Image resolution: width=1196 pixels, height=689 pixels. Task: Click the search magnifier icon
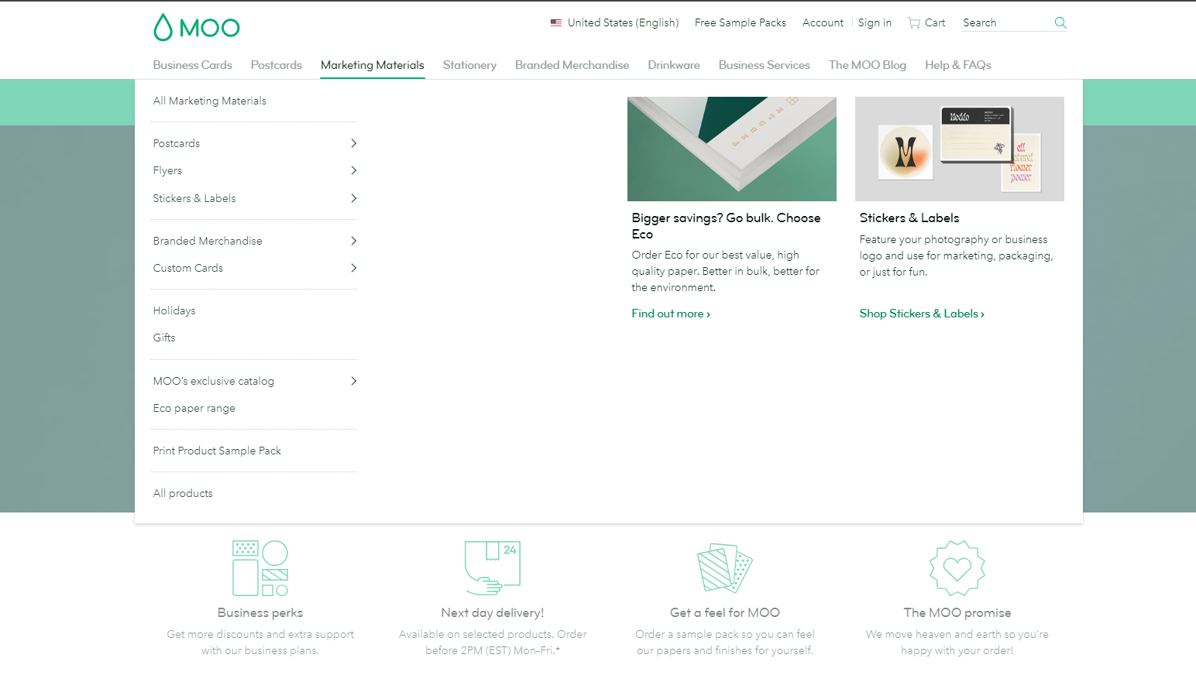coord(1060,23)
